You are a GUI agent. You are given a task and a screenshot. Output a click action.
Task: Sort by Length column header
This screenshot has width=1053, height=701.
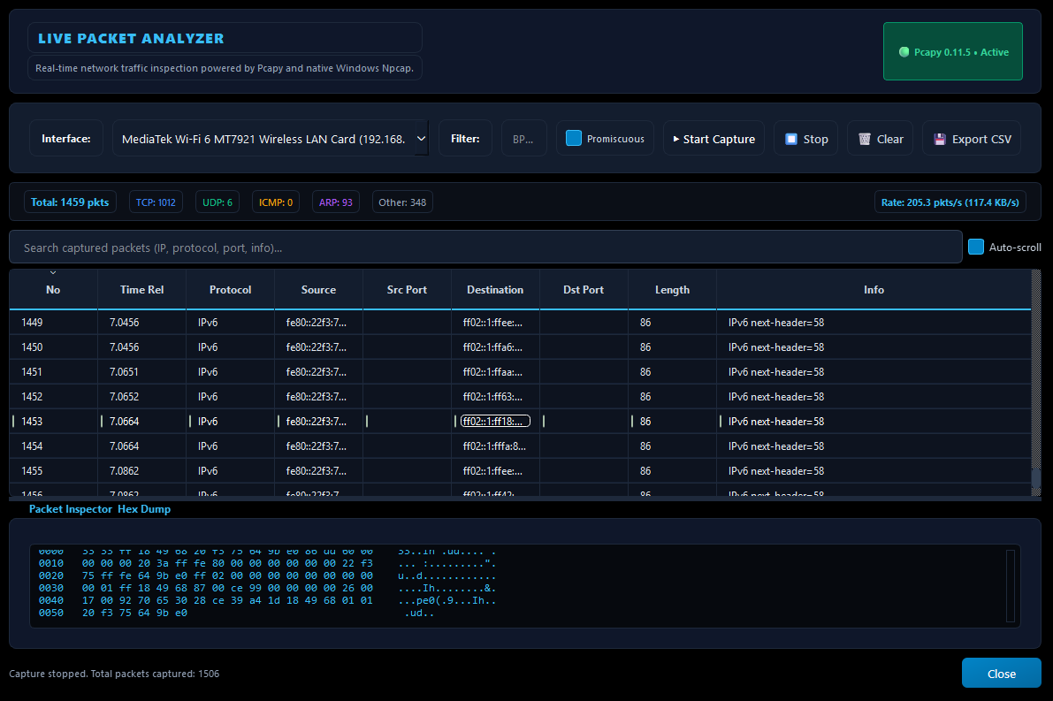[672, 289]
